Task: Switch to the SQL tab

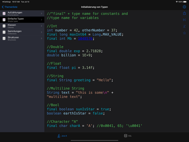Action: pos(128,136)
